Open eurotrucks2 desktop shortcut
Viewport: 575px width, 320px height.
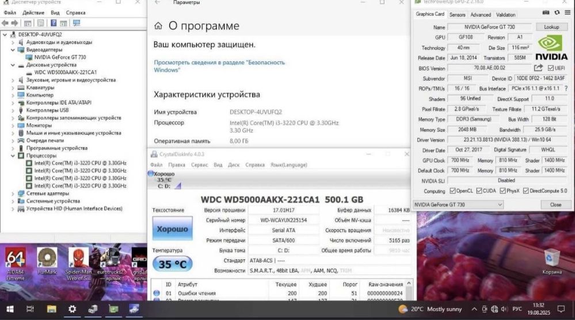[111, 264]
